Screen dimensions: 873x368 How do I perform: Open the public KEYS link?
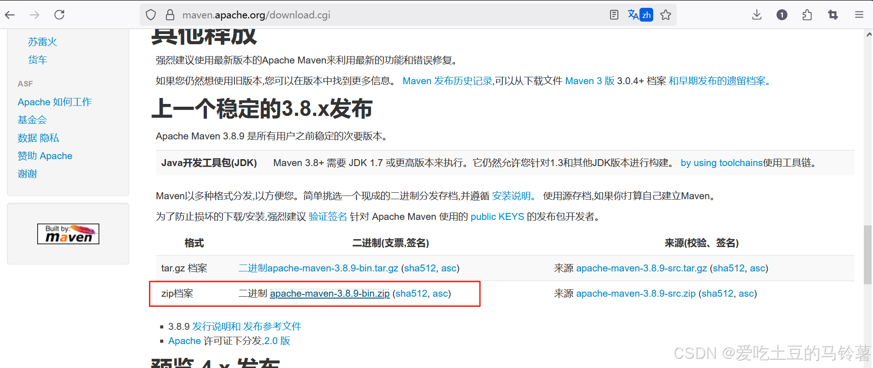[x=497, y=217]
